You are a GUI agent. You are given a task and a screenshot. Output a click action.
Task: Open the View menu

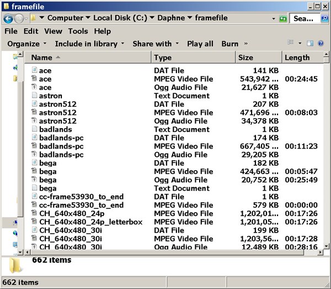click(x=53, y=31)
